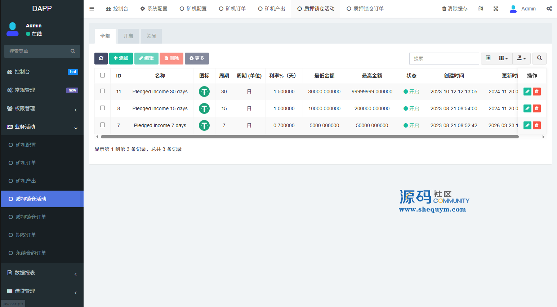Switch to the 开启 filter tab
The image size is (557, 307).
click(128, 36)
